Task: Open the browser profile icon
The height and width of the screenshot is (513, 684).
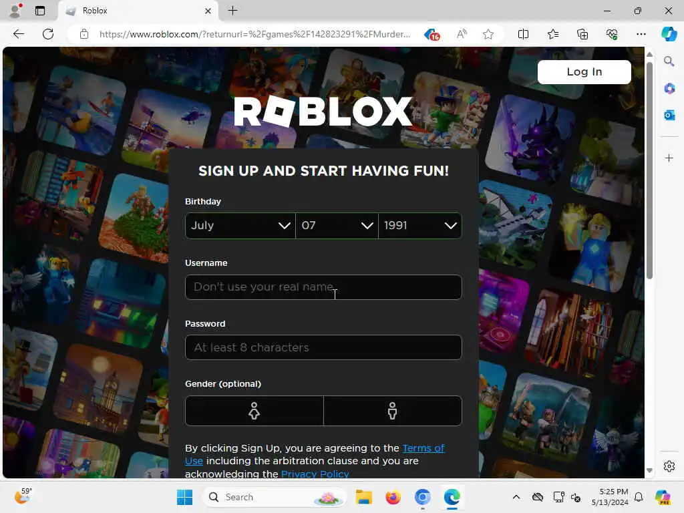Action: tap(15, 11)
